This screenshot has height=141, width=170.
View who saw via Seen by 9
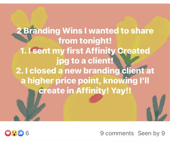(x=151, y=133)
